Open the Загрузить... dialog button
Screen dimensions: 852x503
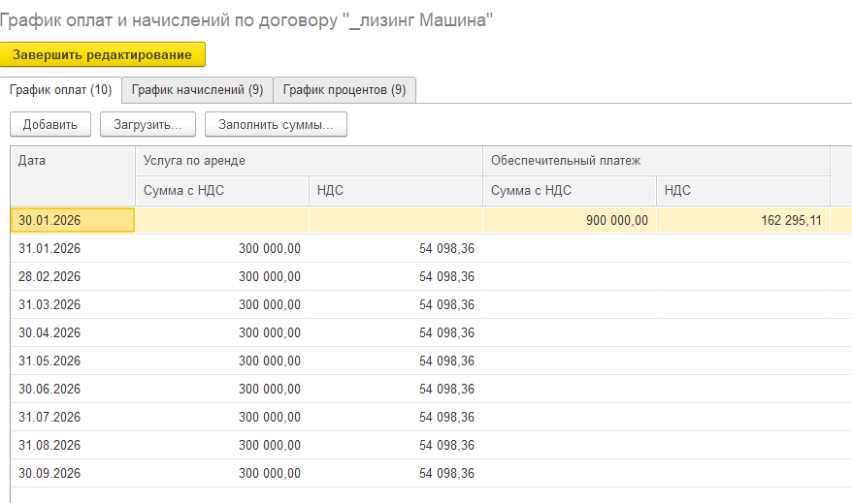pos(147,124)
